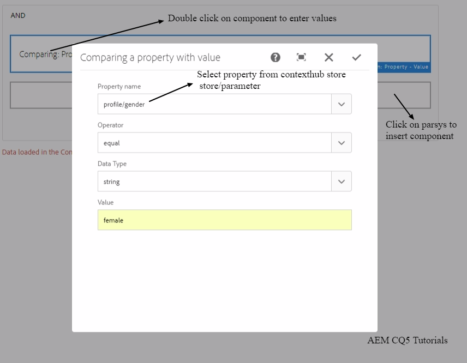
Task: Click the AND condition group header
Action: pos(18,15)
